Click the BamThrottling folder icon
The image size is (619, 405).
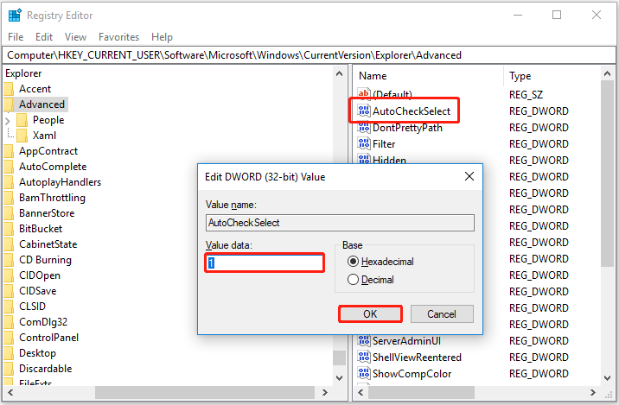[x=10, y=198]
